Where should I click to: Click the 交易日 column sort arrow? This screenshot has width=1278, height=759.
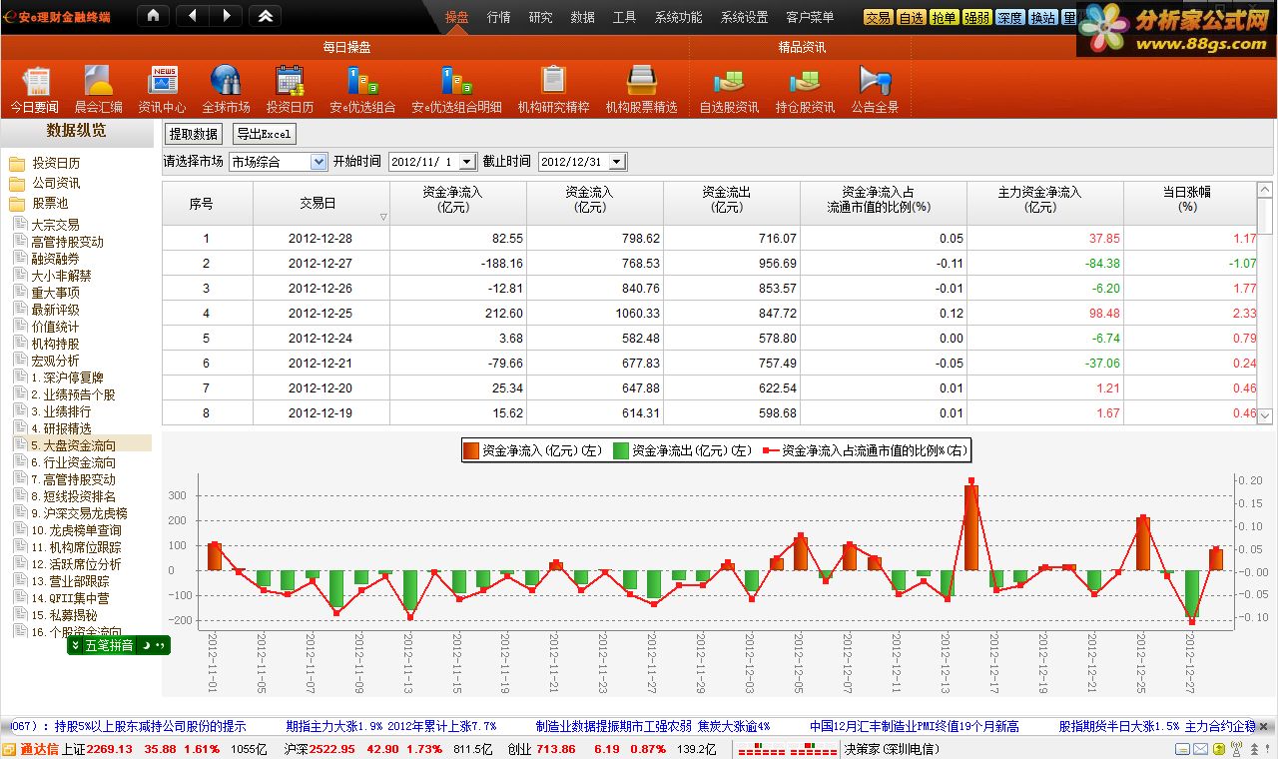tap(383, 217)
